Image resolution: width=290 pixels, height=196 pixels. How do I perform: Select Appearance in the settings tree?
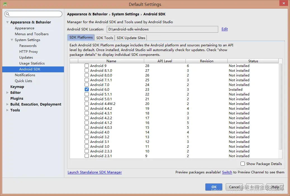point(25,28)
